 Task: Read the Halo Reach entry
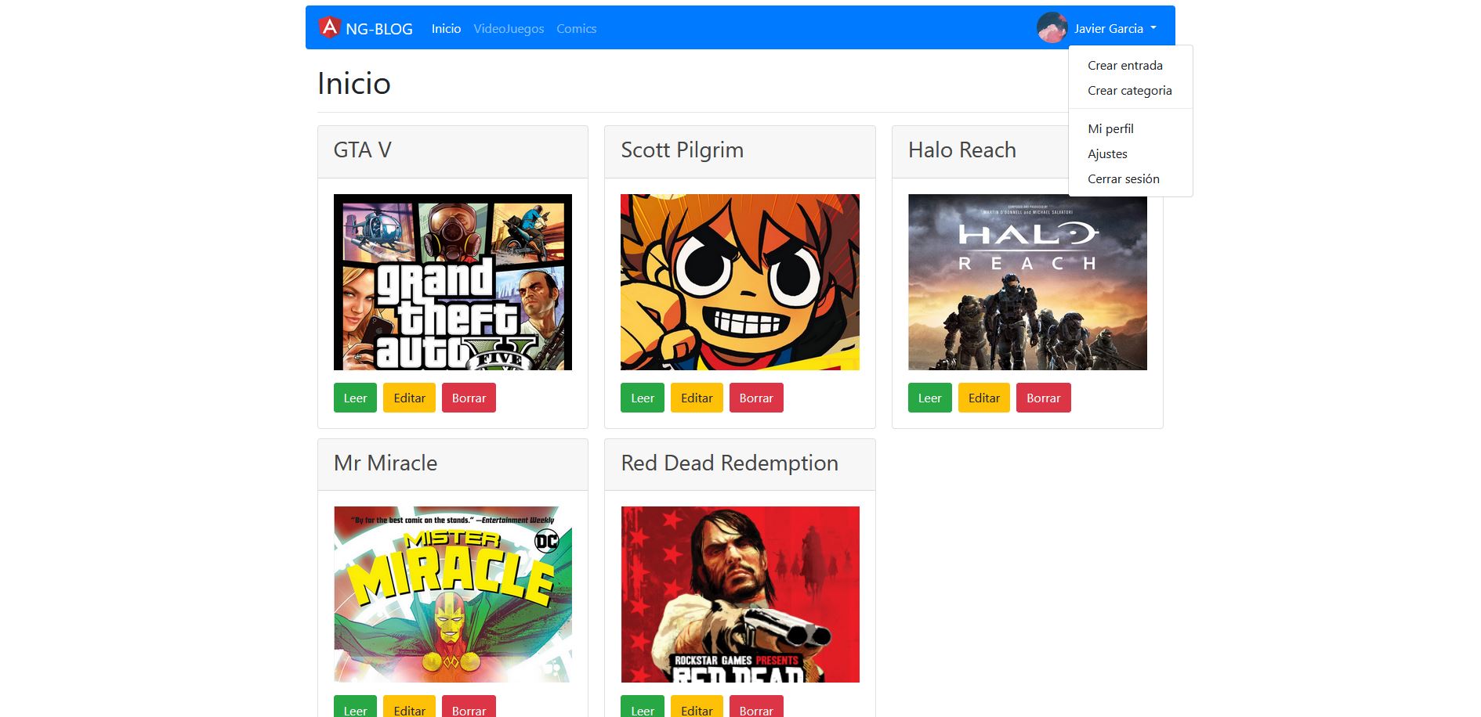point(930,398)
